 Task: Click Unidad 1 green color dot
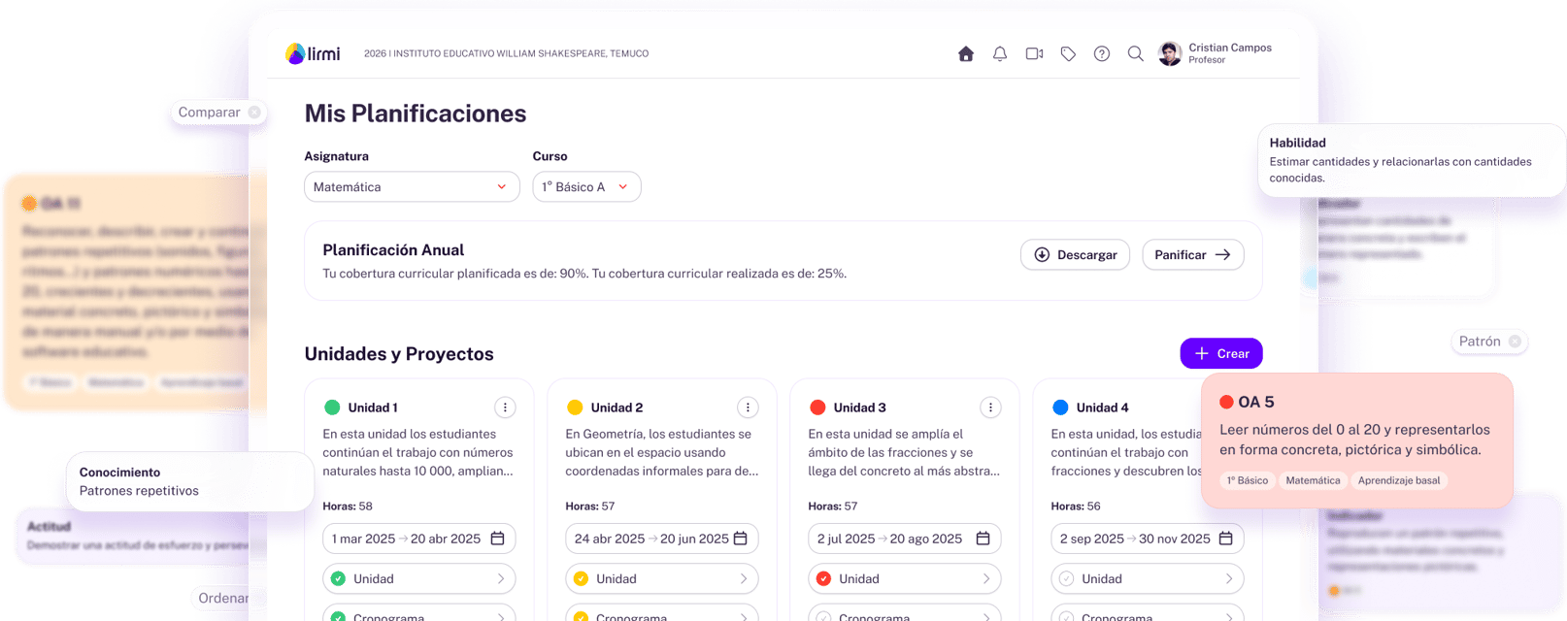332,408
